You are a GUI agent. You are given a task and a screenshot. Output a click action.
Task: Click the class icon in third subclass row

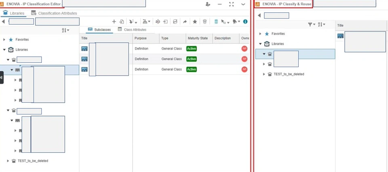point(84,69)
